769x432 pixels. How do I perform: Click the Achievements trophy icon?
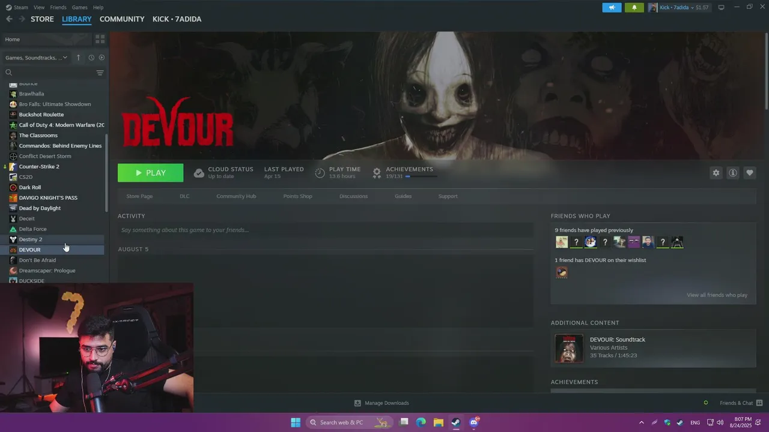(377, 173)
